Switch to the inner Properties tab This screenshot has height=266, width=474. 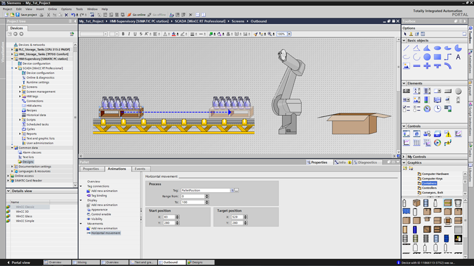pyautogui.click(x=91, y=169)
